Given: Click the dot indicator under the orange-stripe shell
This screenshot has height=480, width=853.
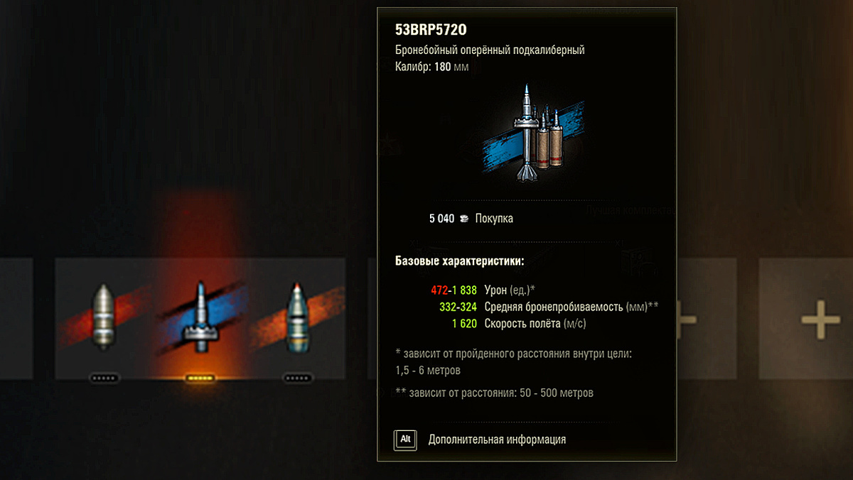Looking at the screenshot, I should (296, 378).
